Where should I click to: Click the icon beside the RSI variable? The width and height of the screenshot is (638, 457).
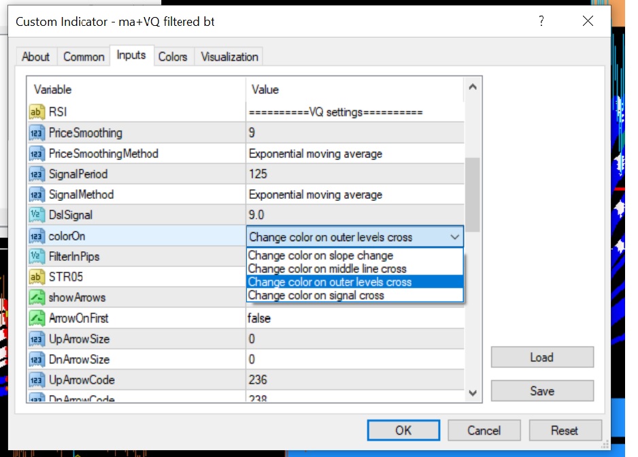click(x=36, y=112)
